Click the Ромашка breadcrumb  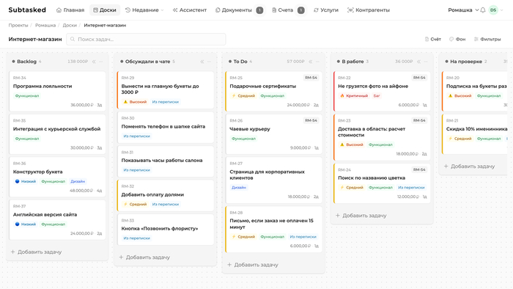(45, 25)
